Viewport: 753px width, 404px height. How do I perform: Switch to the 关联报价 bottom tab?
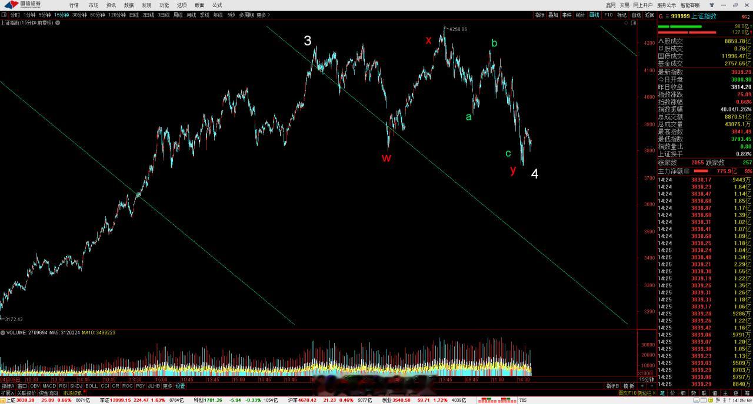pyautogui.click(x=26, y=393)
